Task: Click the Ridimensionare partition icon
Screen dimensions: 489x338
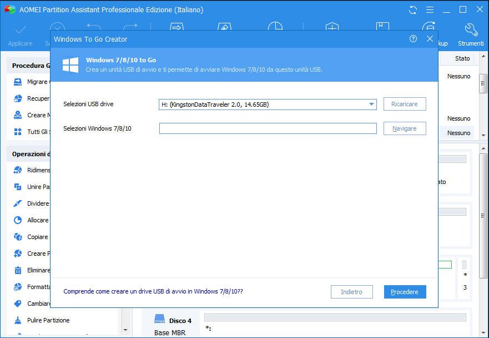Action: [18, 170]
